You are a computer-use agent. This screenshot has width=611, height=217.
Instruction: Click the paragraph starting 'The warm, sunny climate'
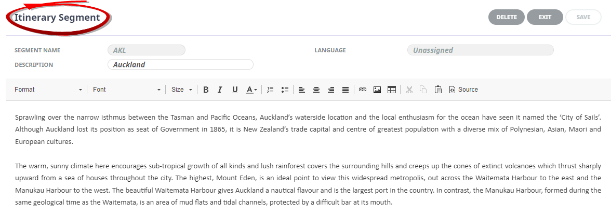point(308,184)
